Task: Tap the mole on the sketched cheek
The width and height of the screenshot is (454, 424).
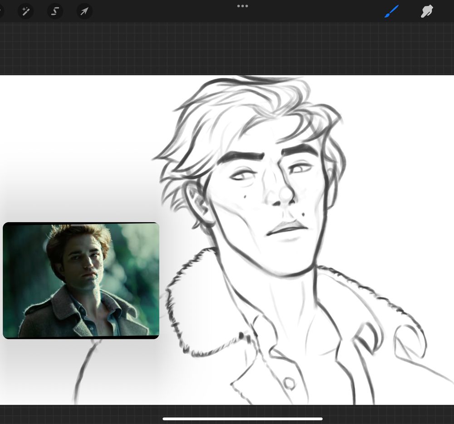Action: [x=245, y=196]
